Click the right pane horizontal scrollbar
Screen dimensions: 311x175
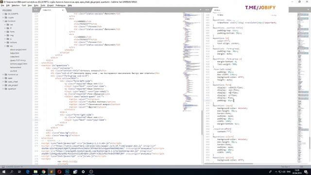tap(228, 164)
